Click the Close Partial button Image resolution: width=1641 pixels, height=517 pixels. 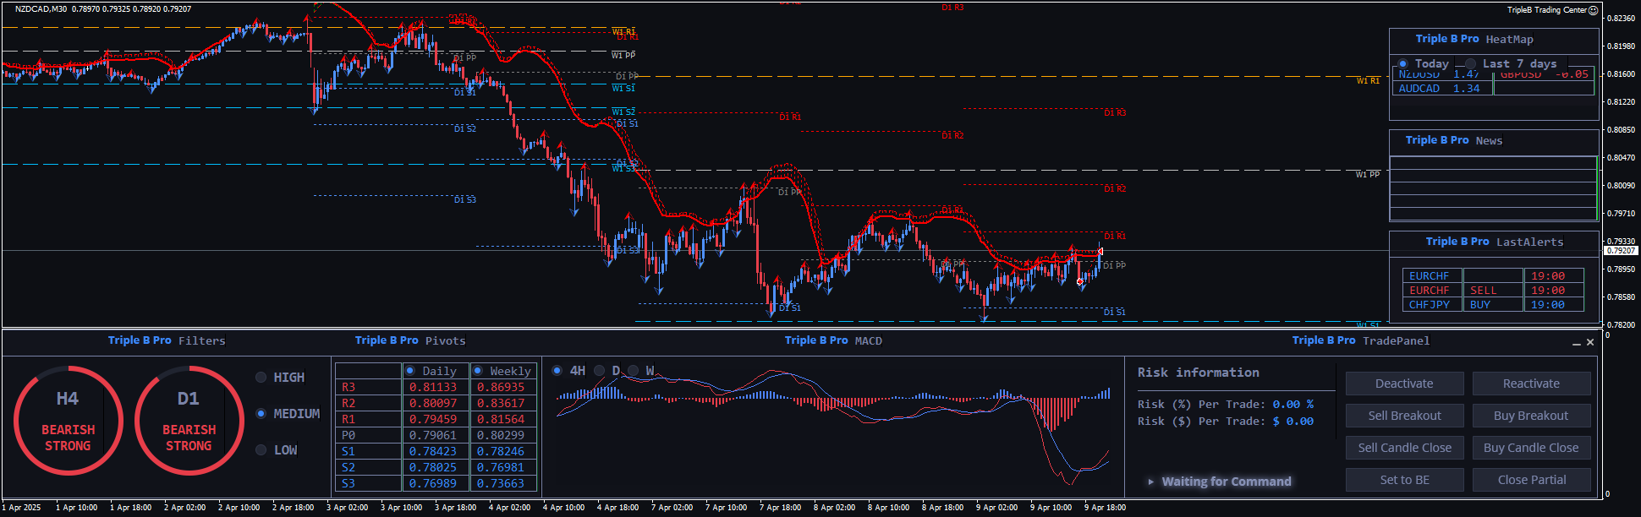pyautogui.click(x=1531, y=480)
